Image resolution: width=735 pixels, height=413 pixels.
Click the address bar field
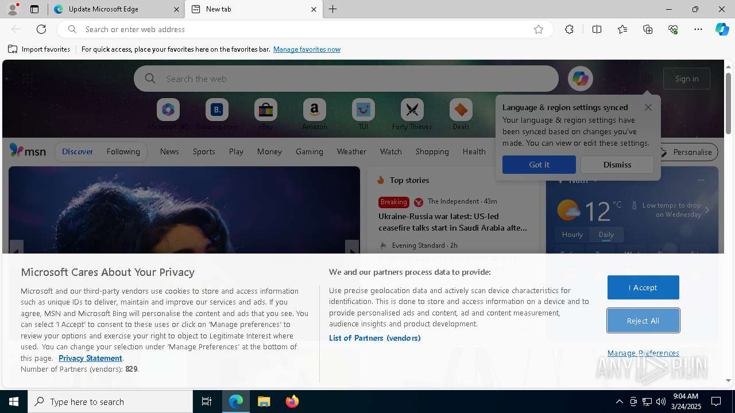(304, 29)
